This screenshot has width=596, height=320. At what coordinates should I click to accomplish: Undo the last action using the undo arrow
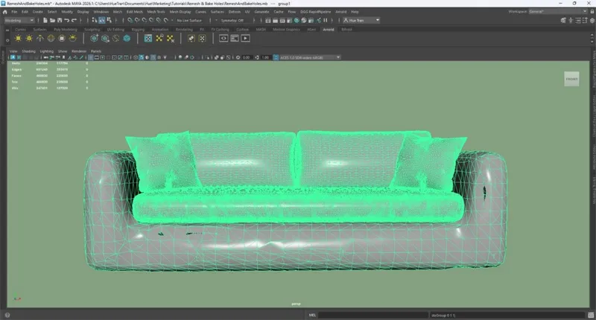pyautogui.click(x=66, y=20)
